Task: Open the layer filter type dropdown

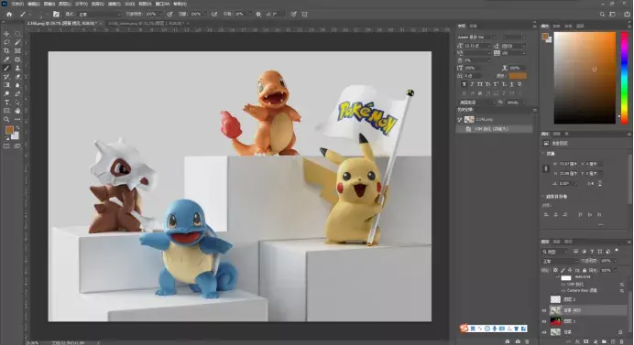Action: pos(556,252)
